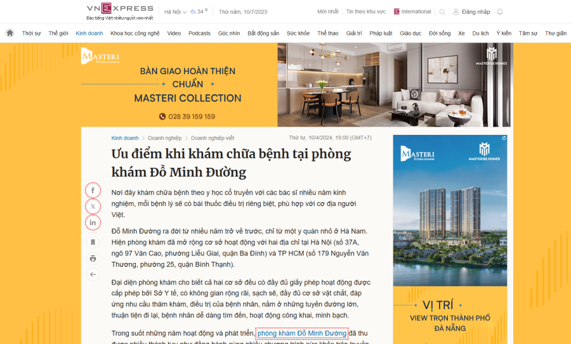Screen dimensions: 571x344
Task: Open notifications bell icon
Action: click(x=500, y=11)
